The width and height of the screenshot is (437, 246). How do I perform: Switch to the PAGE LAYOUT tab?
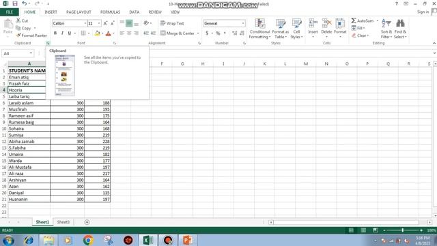[79, 12]
